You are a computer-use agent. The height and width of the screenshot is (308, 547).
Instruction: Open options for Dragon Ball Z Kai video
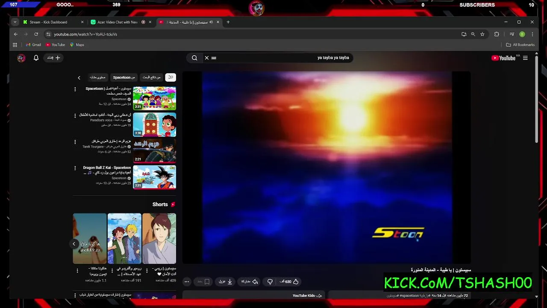tap(75, 168)
